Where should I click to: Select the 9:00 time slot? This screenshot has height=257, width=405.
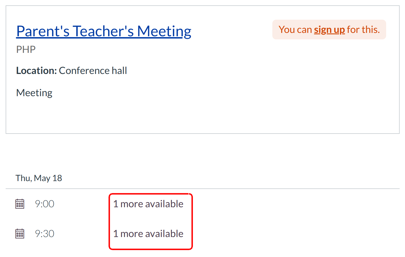tap(44, 204)
